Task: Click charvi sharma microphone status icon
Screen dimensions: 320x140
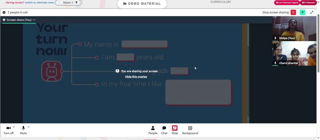Action: [275, 63]
